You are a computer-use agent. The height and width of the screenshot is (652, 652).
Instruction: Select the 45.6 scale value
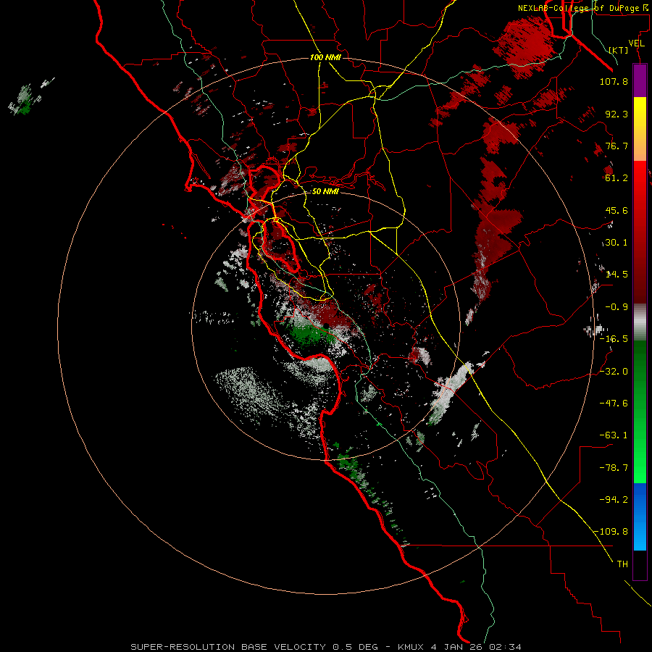pyautogui.click(x=617, y=210)
